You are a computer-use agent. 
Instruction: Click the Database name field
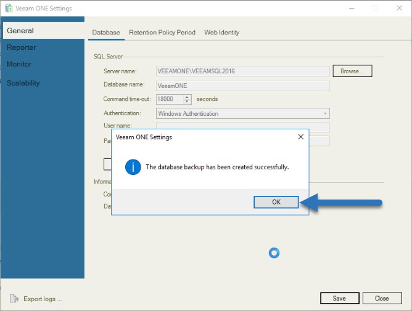click(x=243, y=86)
